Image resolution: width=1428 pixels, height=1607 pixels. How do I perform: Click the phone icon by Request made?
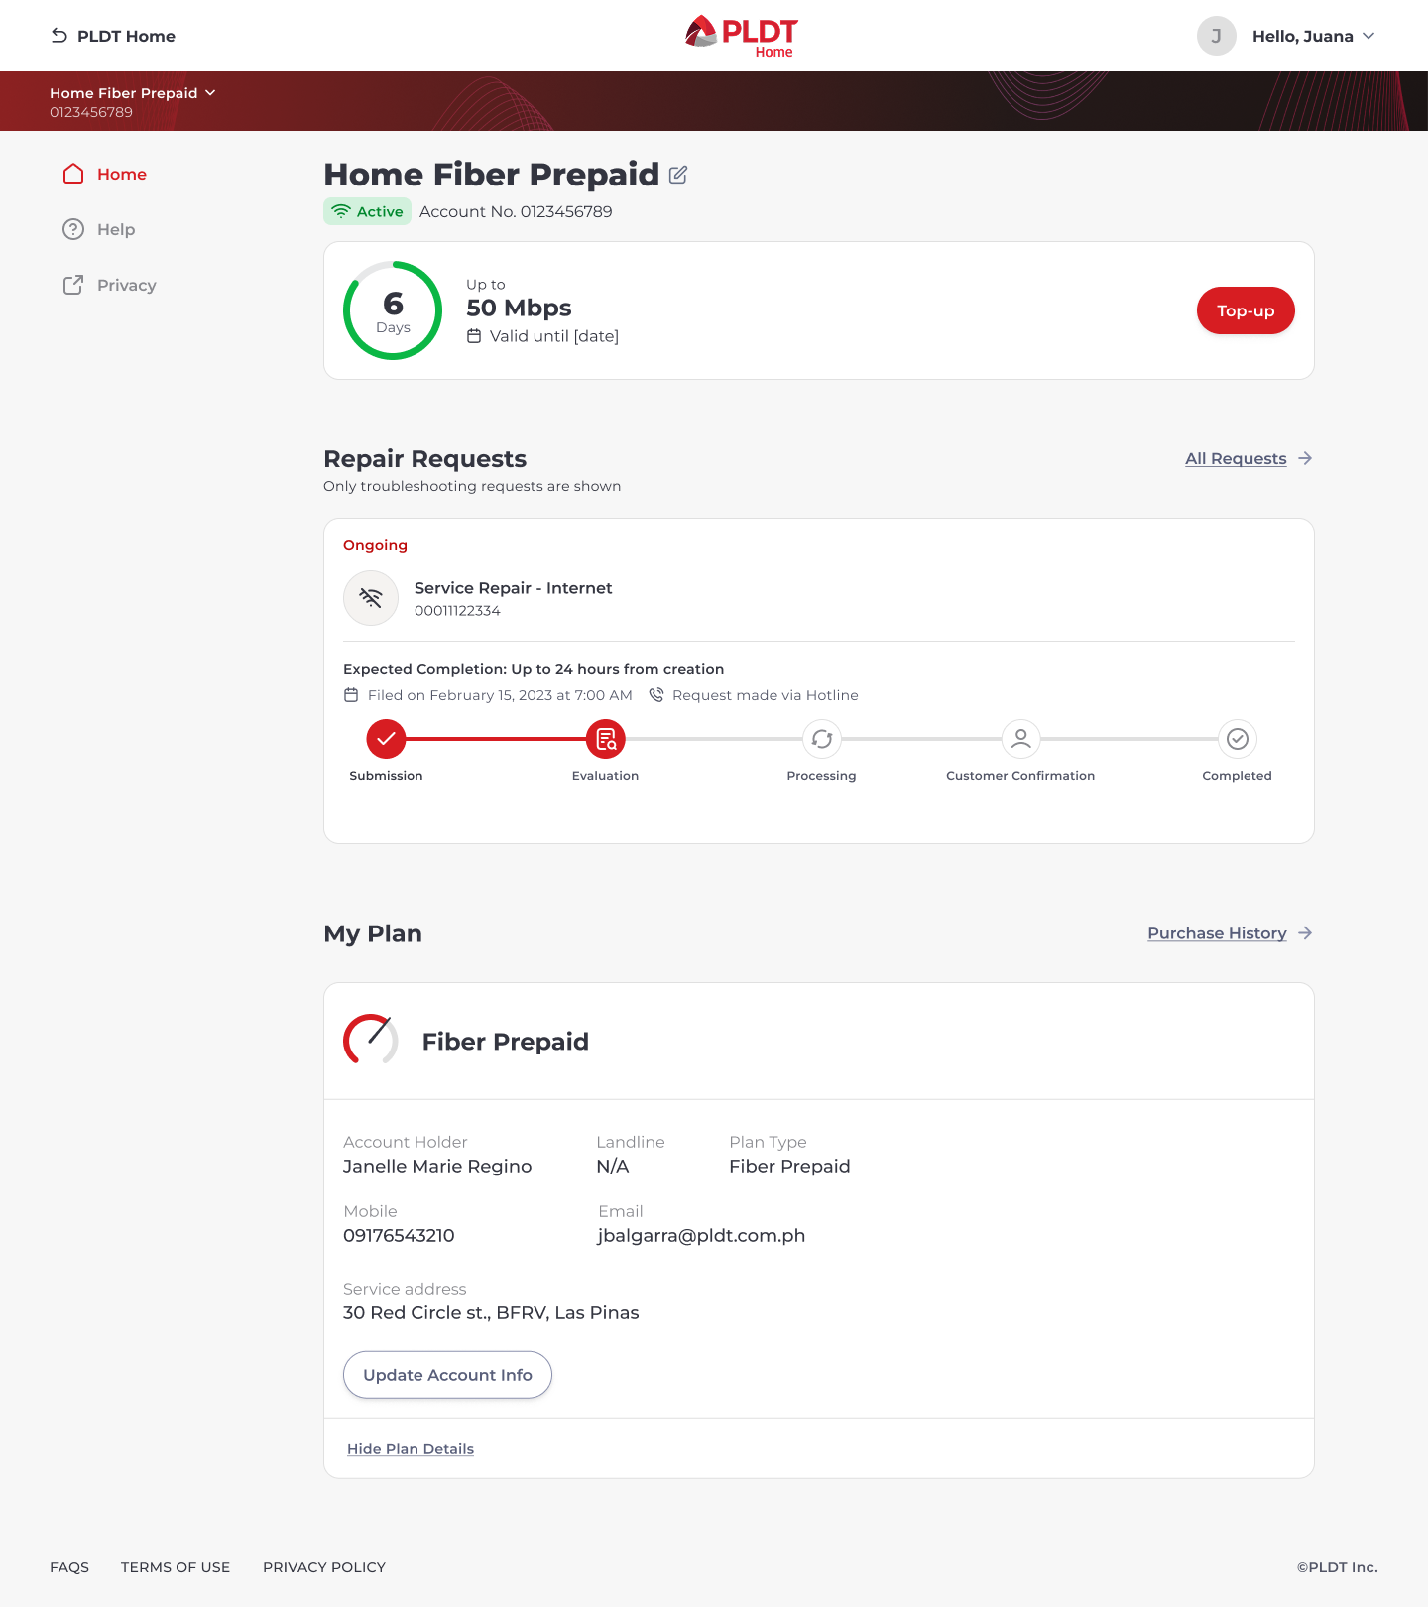(655, 695)
